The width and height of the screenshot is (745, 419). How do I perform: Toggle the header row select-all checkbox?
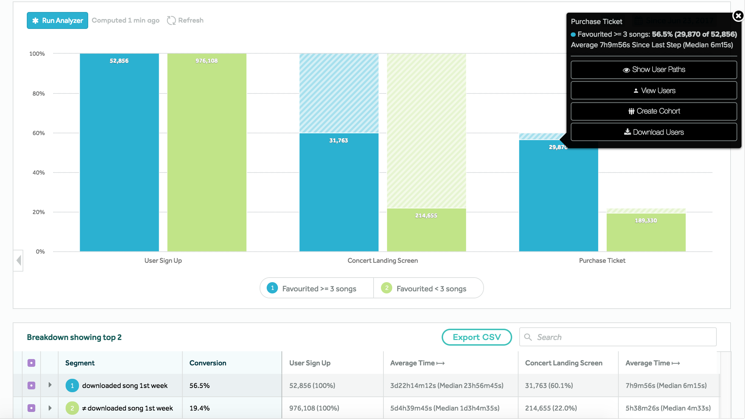[31, 363]
